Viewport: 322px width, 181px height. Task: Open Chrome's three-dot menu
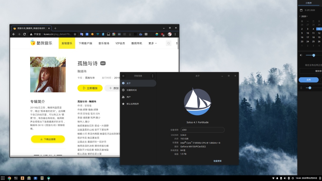pos(175,34)
